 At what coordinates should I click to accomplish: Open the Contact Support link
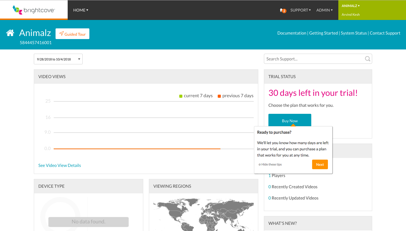(x=385, y=33)
